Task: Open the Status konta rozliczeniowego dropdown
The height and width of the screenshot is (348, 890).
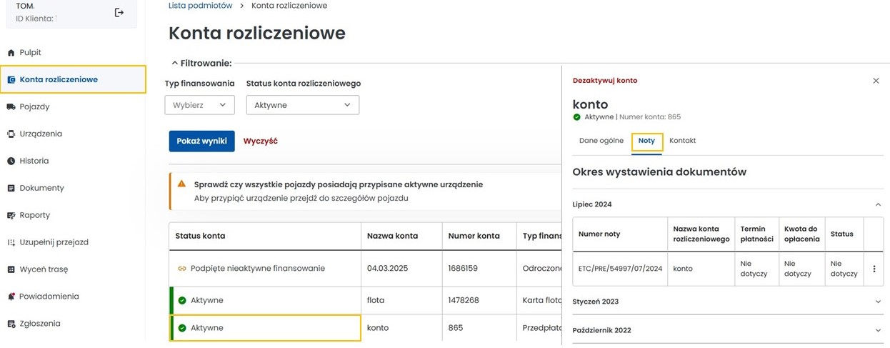Action: [x=302, y=105]
